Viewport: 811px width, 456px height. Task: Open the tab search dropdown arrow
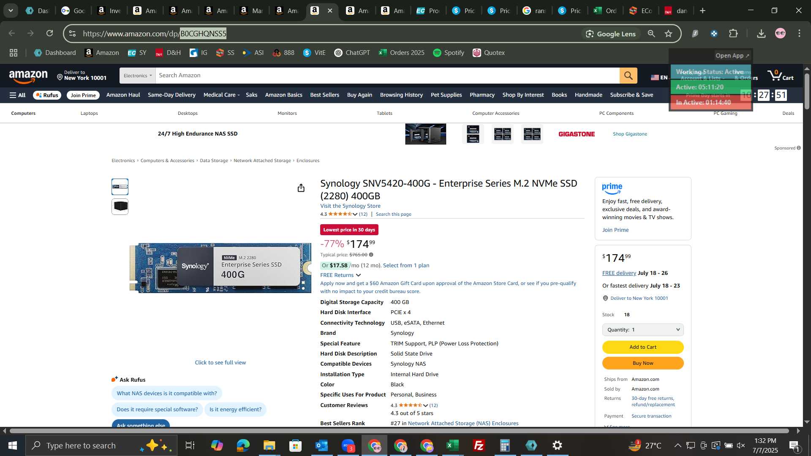pyautogui.click(x=11, y=11)
